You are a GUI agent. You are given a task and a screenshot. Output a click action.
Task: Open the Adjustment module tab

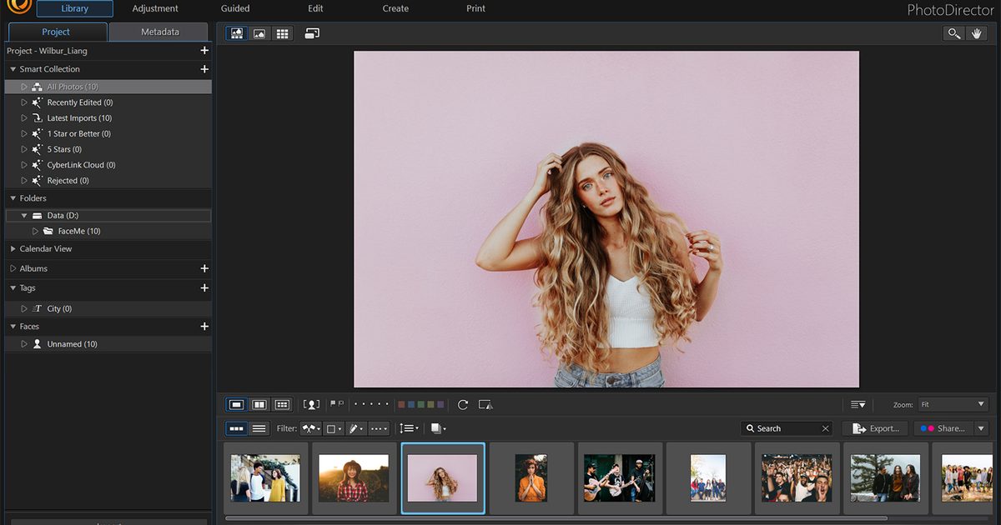(x=155, y=8)
